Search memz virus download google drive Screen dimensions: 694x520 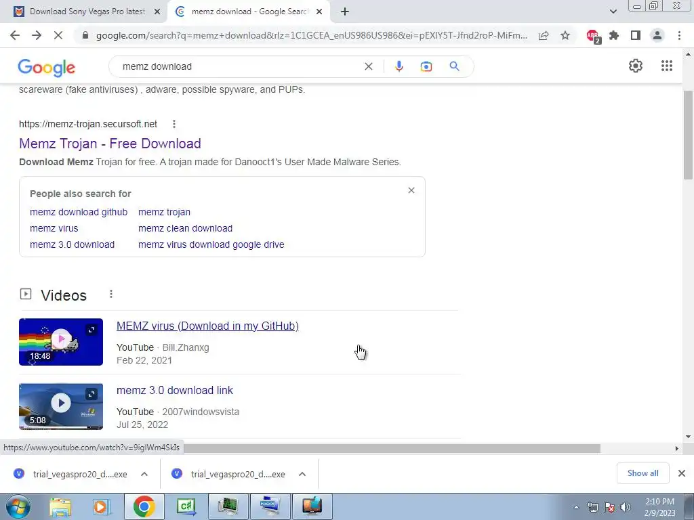click(211, 244)
